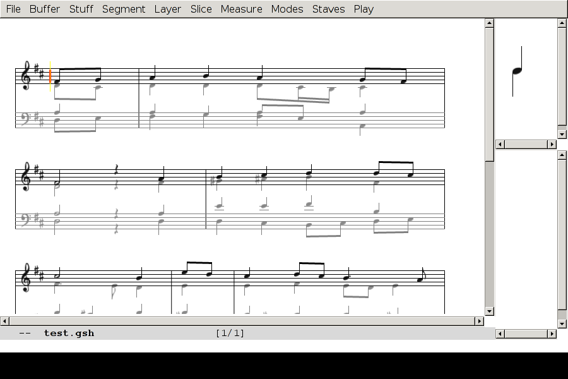Viewport: 568px width, 379px height.
Task: Click the treble clef of the first system
Action: pos(26,76)
